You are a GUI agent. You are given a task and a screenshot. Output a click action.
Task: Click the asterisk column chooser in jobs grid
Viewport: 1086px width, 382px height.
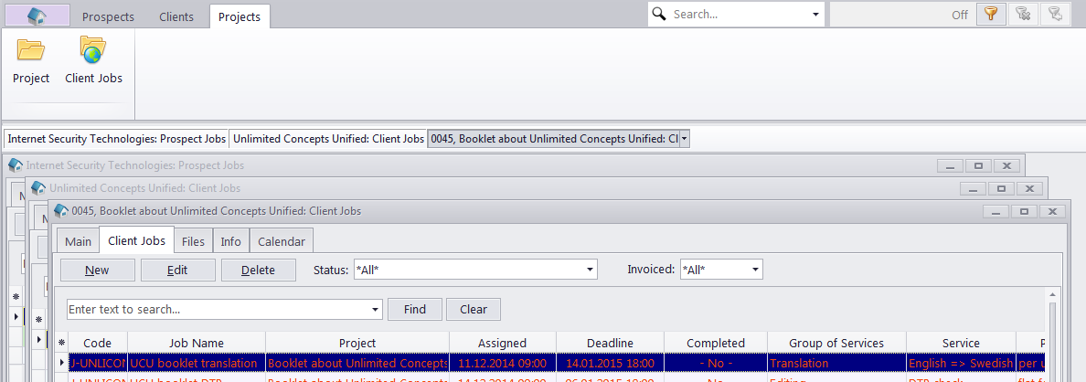click(x=61, y=344)
